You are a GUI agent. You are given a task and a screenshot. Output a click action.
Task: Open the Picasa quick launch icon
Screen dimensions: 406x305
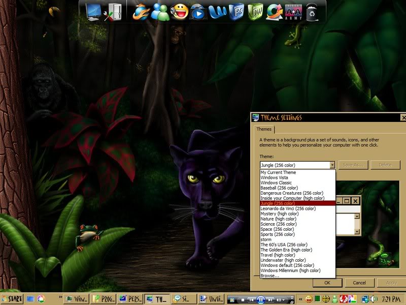click(x=41, y=299)
